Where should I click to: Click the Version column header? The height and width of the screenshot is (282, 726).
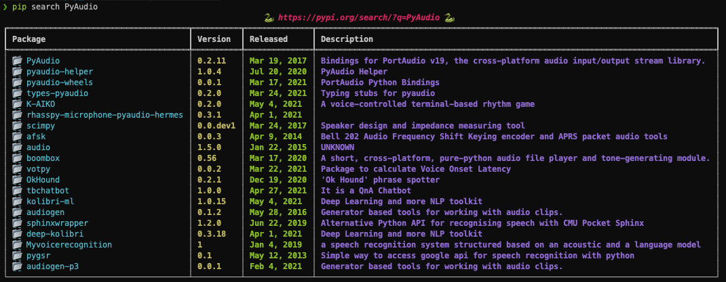(x=214, y=39)
